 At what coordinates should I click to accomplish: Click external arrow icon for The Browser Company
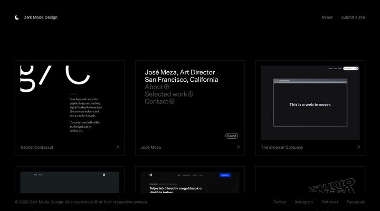(x=358, y=147)
